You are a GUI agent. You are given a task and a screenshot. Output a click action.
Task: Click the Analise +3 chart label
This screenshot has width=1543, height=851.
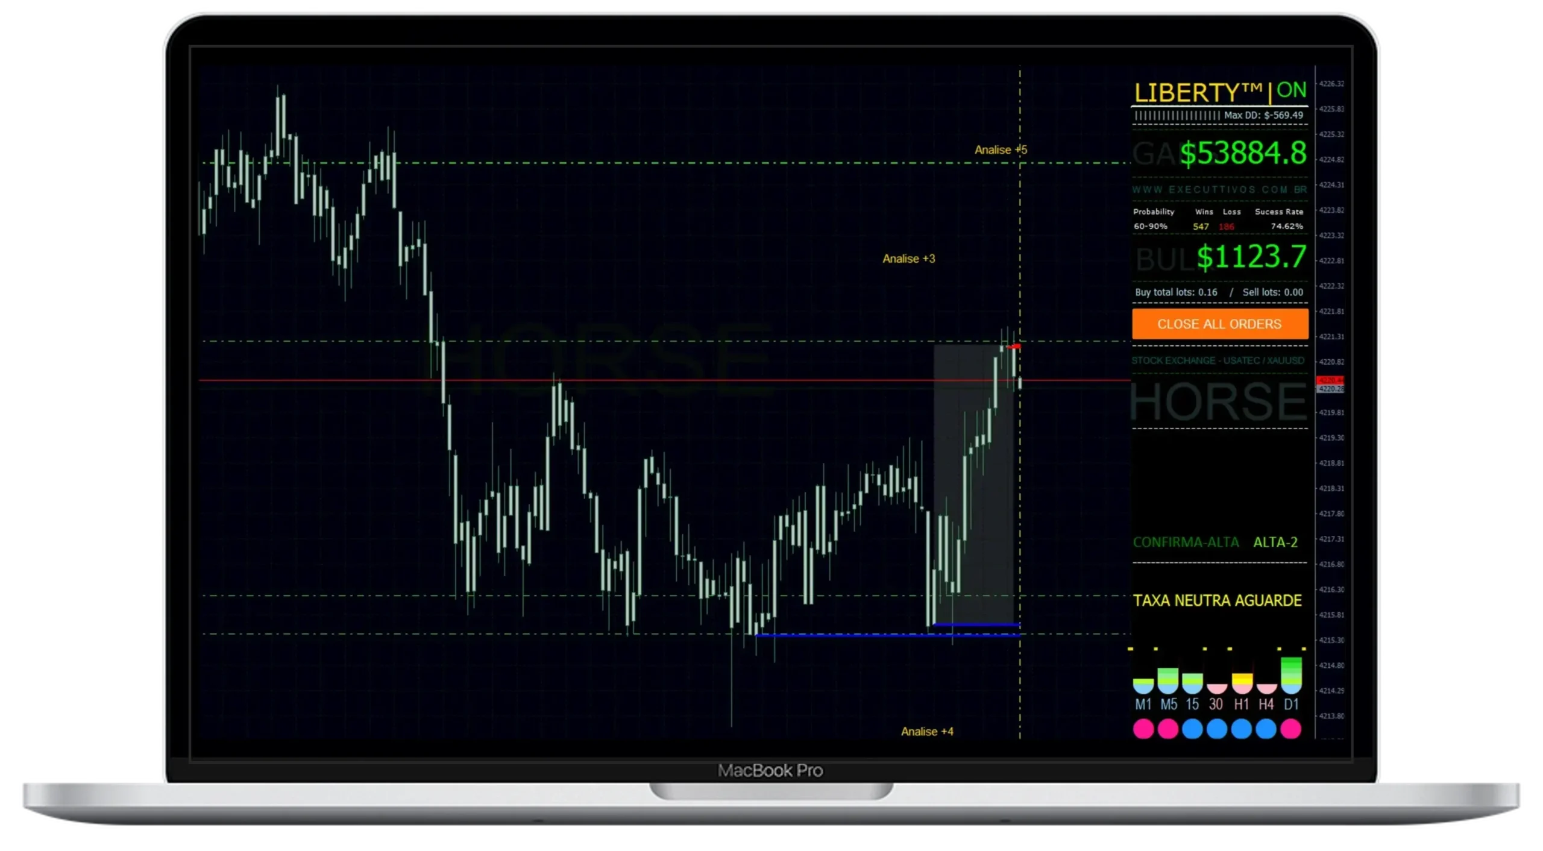(908, 259)
